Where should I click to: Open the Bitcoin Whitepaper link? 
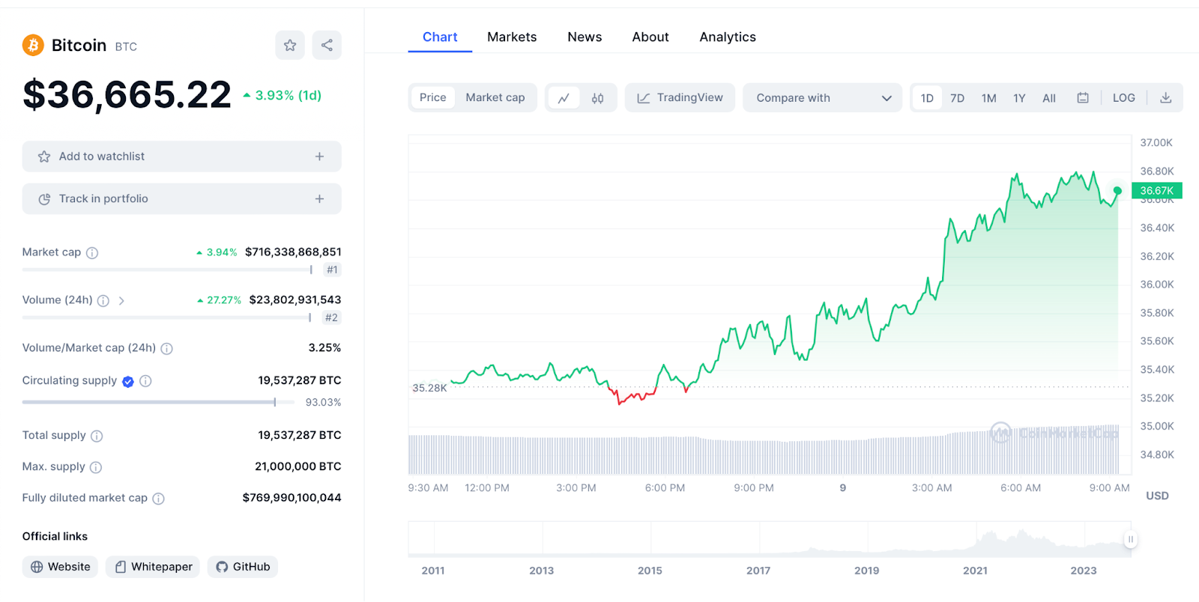(x=153, y=567)
